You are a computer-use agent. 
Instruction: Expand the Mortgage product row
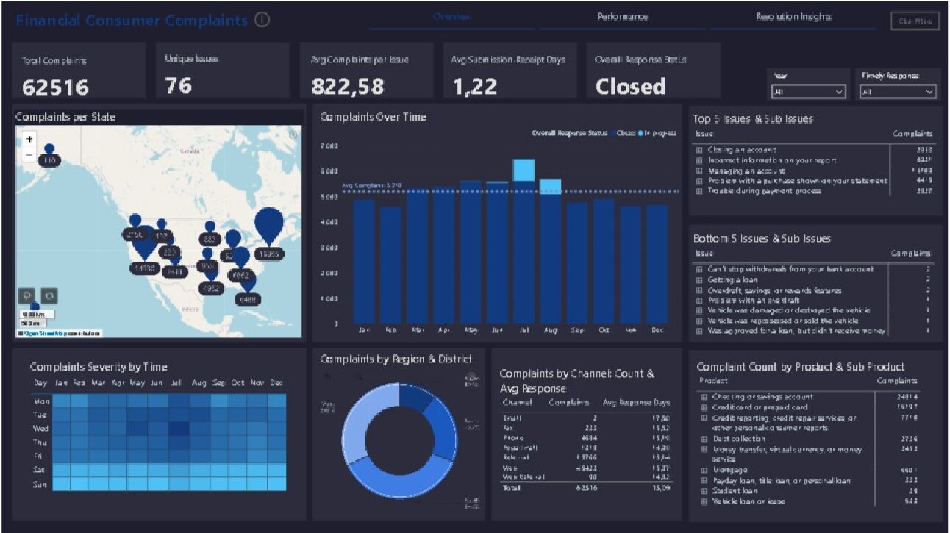(x=703, y=471)
